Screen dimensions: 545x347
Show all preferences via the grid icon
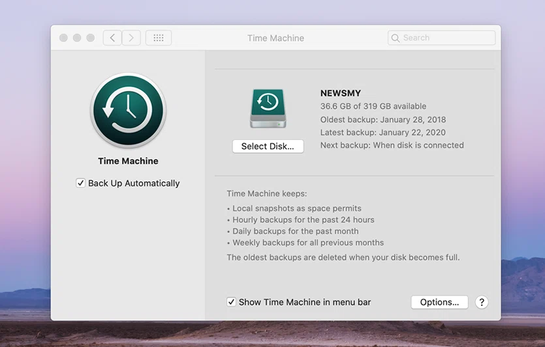pos(159,38)
